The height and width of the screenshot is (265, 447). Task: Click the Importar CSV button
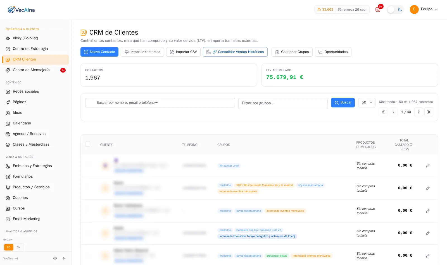(183, 52)
